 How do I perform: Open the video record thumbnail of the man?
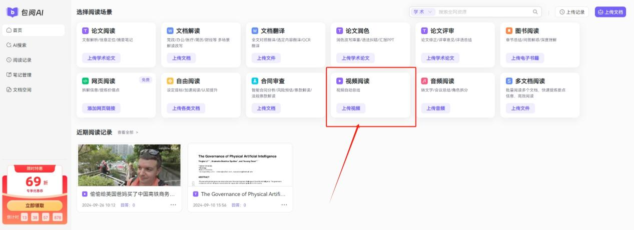129,165
